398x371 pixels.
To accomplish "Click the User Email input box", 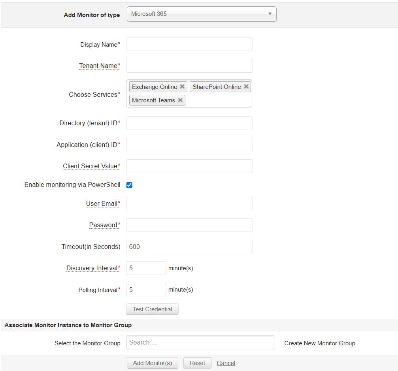I will coord(189,203).
